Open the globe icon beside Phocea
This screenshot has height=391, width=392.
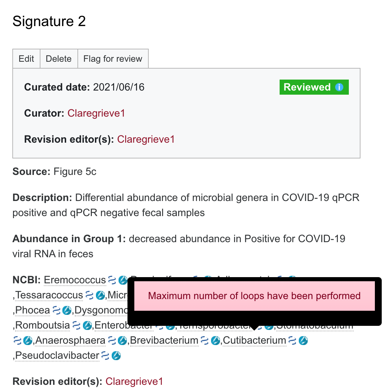(67, 310)
